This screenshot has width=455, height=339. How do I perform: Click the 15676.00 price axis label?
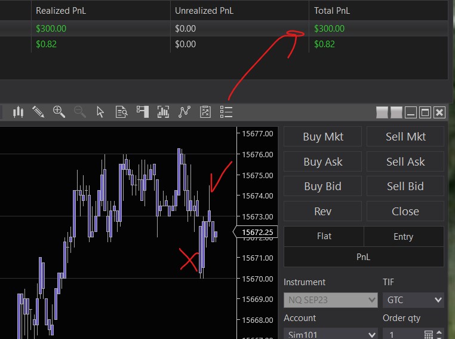[257, 154]
